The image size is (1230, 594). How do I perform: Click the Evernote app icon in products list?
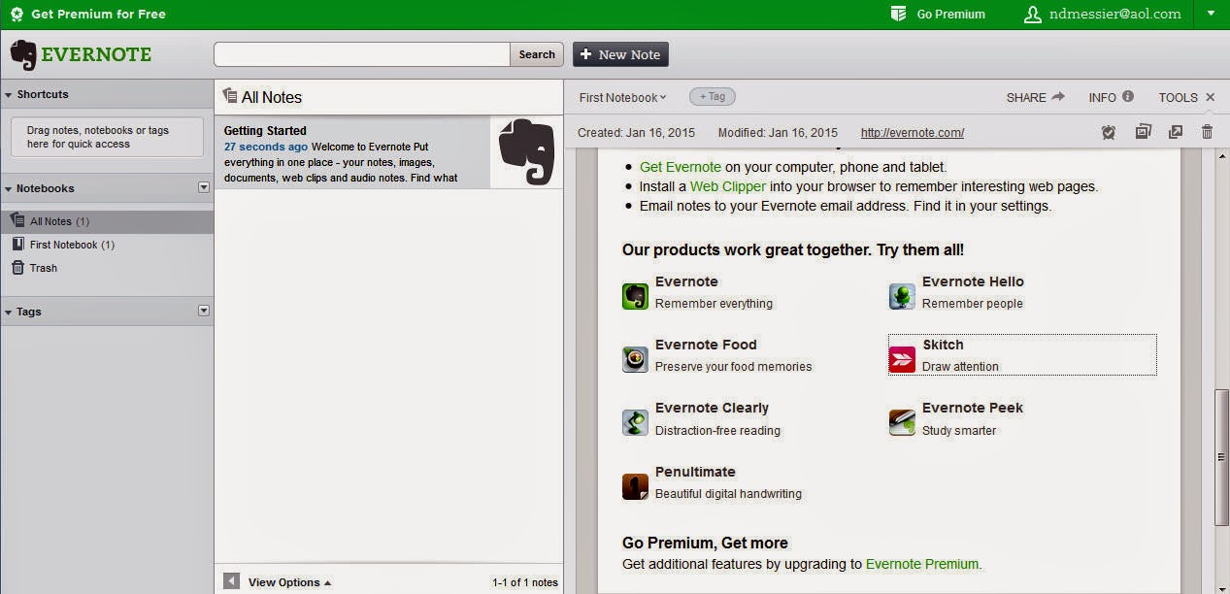635,296
